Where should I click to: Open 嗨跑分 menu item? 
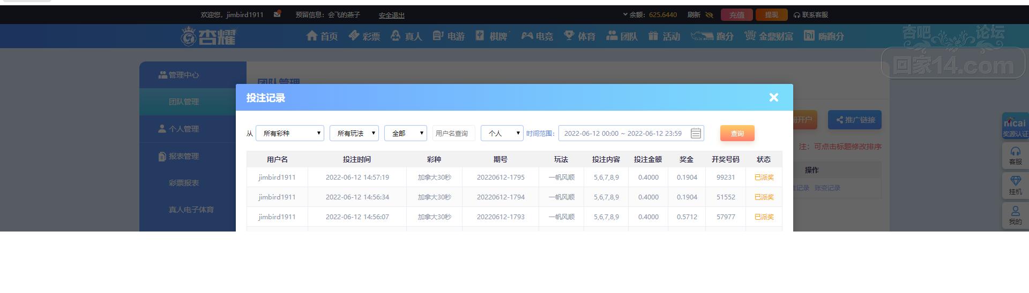click(824, 36)
